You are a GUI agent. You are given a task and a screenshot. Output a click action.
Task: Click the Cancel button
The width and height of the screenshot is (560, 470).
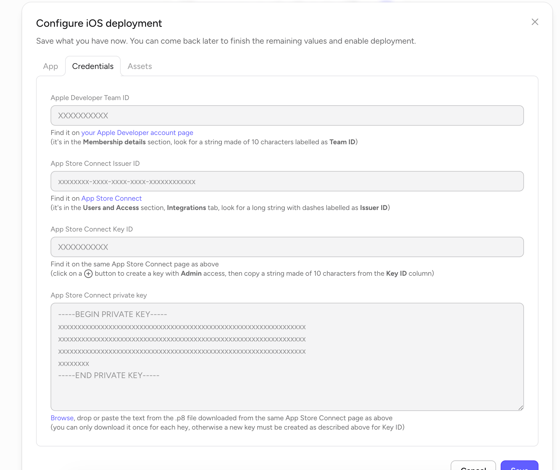tap(473, 466)
